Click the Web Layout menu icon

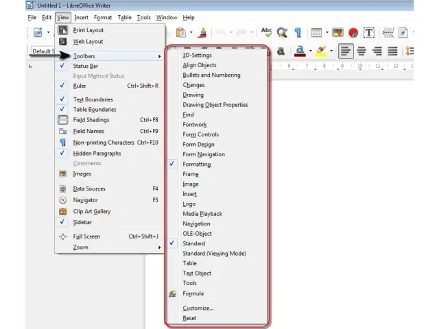coord(63,41)
